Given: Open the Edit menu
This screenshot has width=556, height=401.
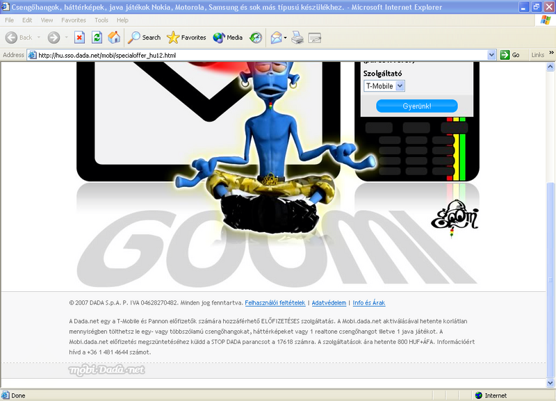Looking at the screenshot, I should coord(27,20).
